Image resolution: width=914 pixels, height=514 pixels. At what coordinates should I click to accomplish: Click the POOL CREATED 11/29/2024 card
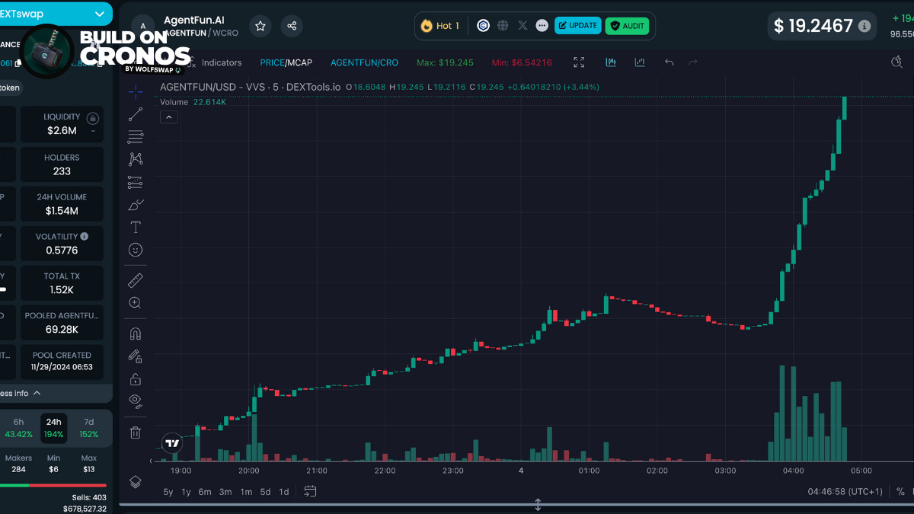[x=62, y=361]
